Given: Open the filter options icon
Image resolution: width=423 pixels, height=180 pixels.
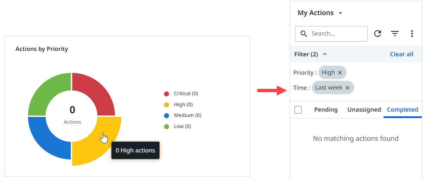Looking at the screenshot, I should pos(395,34).
